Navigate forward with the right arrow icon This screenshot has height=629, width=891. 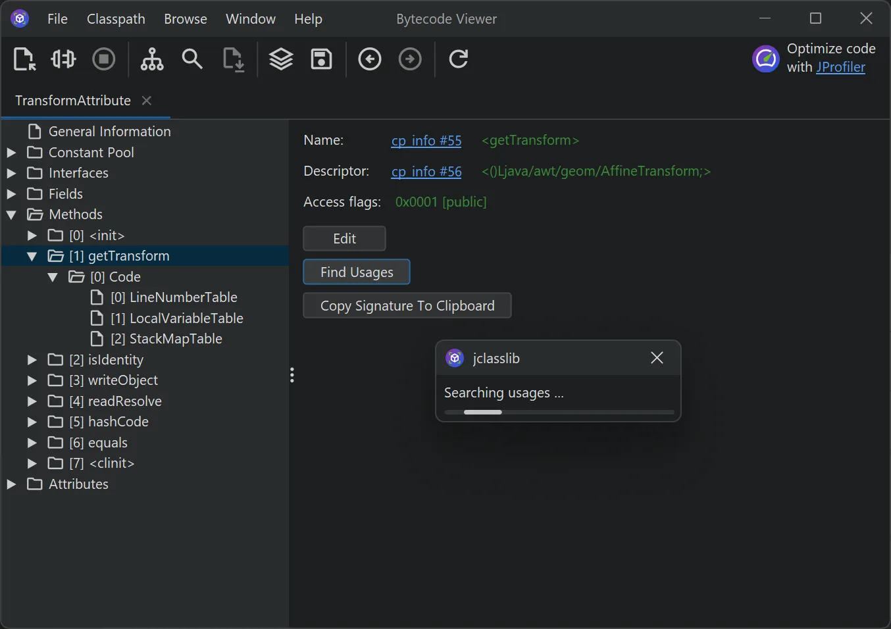coord(410,59)
